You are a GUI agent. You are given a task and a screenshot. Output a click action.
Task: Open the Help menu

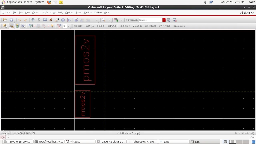[106, 13]
